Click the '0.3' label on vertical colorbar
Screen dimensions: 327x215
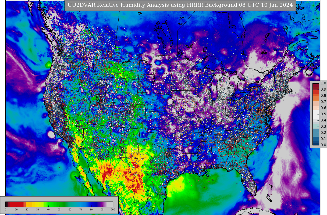[x=323, y=126]
